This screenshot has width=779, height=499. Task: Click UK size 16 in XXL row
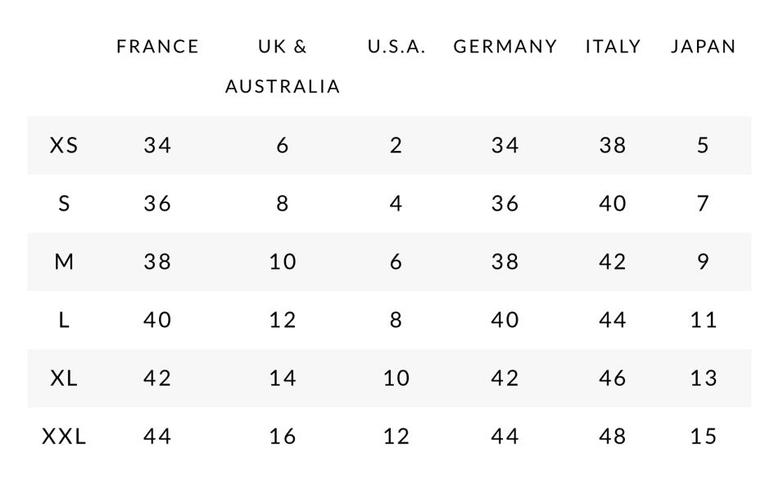283,437
